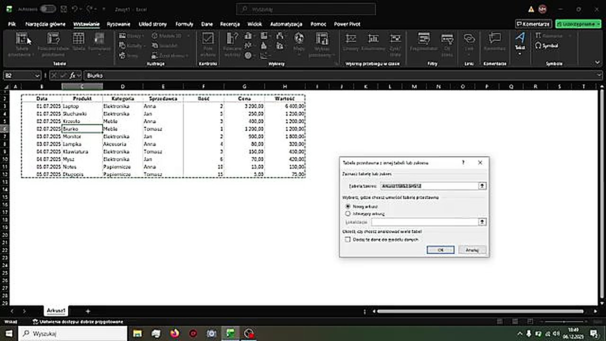Image resolution: width=606 pixels, height=341 pixels.
Task: Click the Symbol omega icon
Action: click(x=538, y=46)
